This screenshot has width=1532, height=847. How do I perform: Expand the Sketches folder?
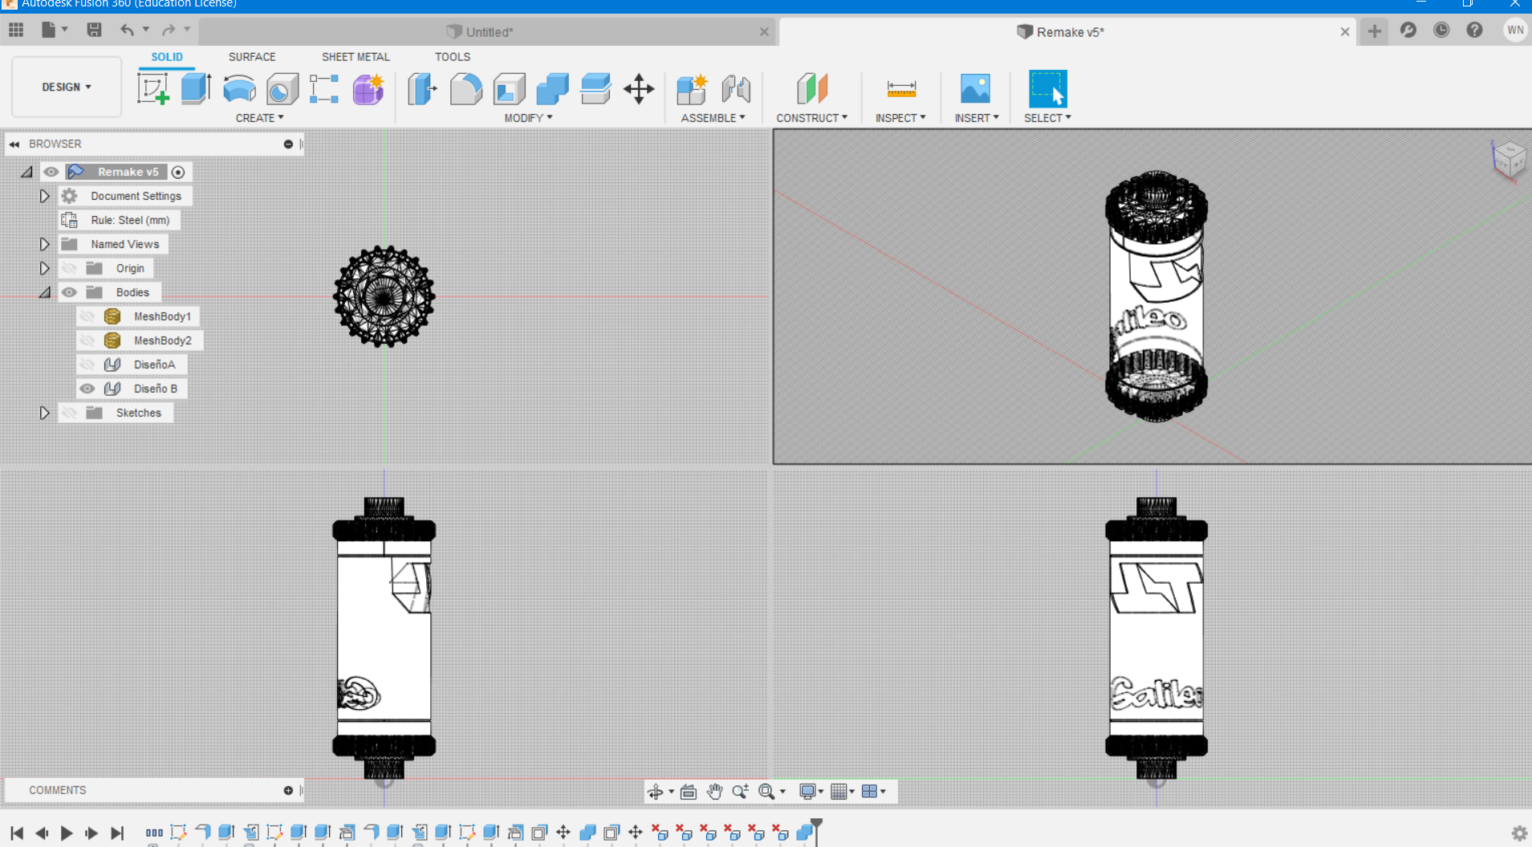click(44, 413)
